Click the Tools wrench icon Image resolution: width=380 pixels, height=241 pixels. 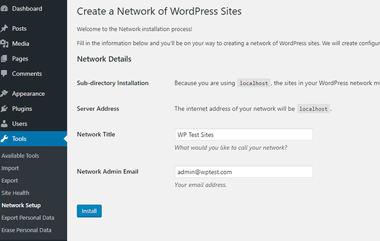[x=4, y=139]
